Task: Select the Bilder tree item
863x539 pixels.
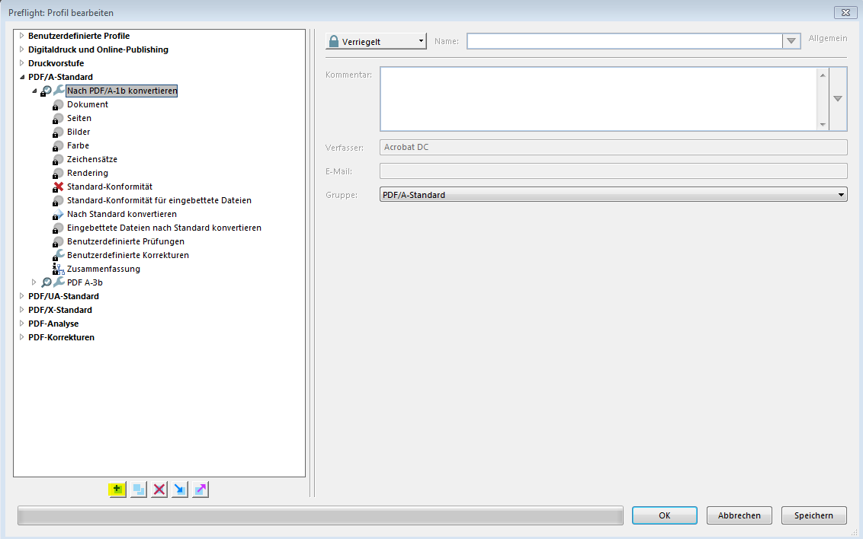Action: coord(79,132)
